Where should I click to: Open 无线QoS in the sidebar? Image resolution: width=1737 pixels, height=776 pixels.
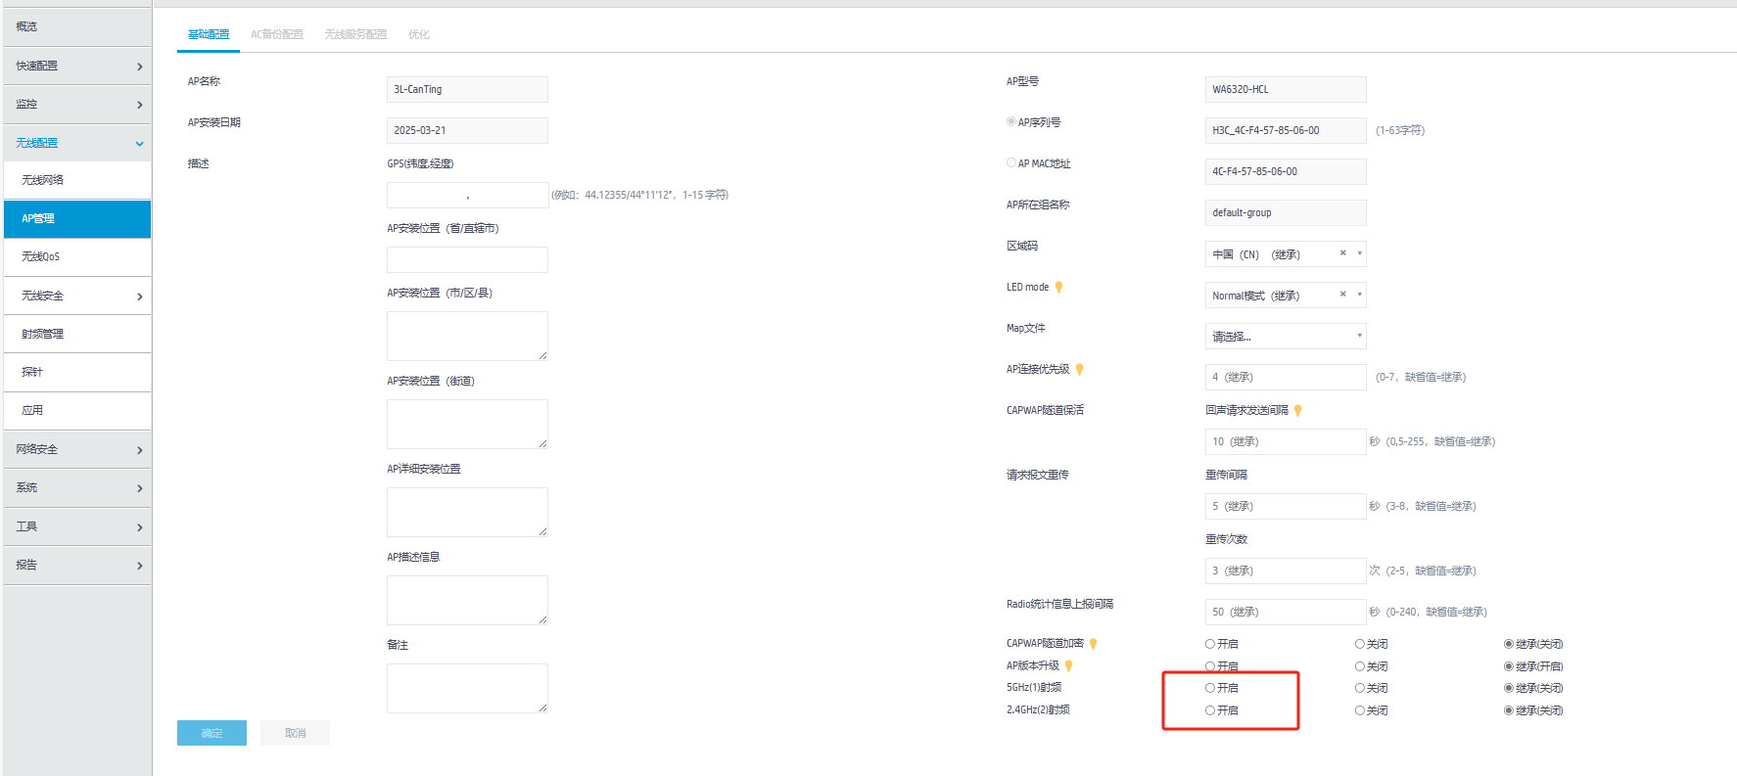point(77,256)
